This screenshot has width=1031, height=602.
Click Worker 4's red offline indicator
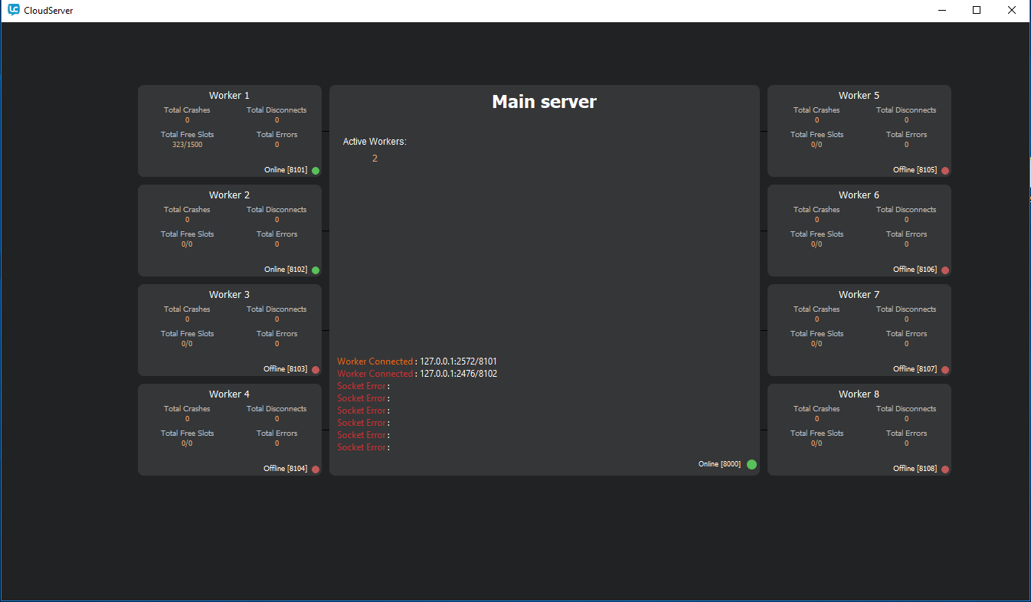pyautogui.click(x=316, y=469)
